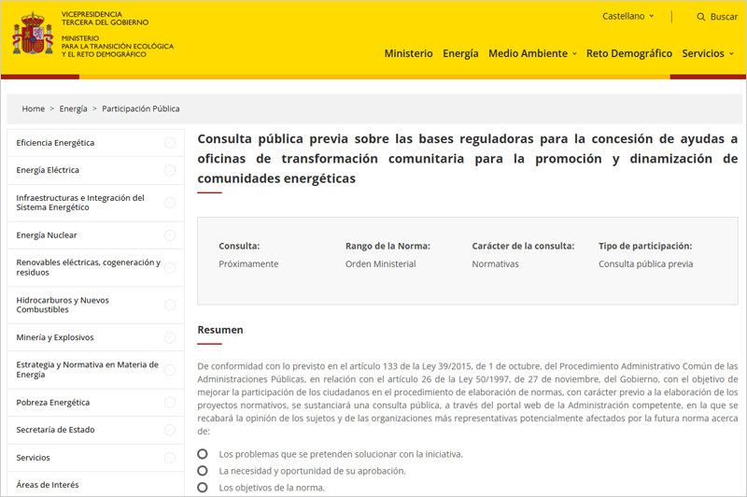
Task: Click the Vicepresidencia Tercera del Gobierno text
Action: 105,19
